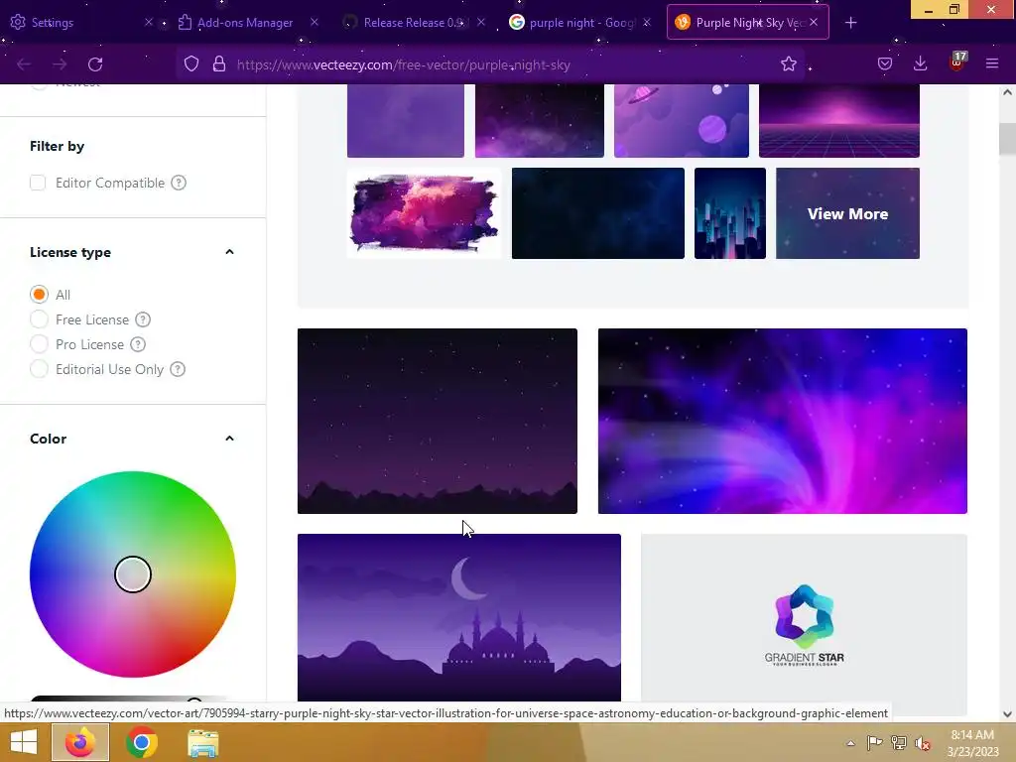Switch to Firefox in taskbar
This screenshot has height=762, width=1016.
(80, 742)
